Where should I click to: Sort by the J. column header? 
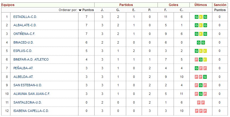click(x=102, y=10)
